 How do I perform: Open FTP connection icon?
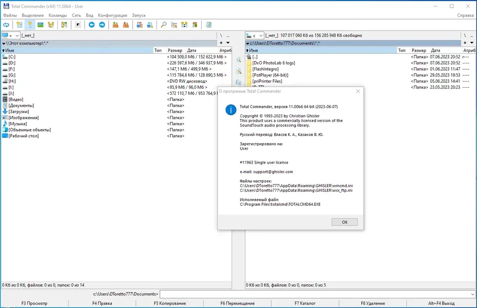point(139,25)
